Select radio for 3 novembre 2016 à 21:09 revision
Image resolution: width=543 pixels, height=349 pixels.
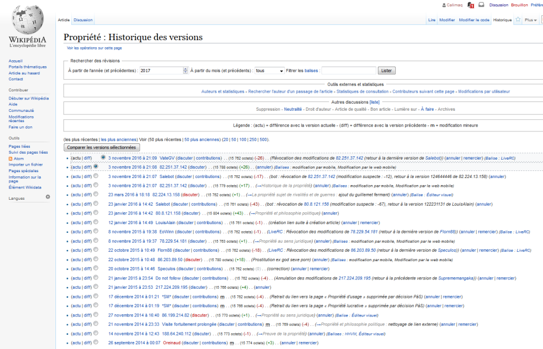click(103, 157)
